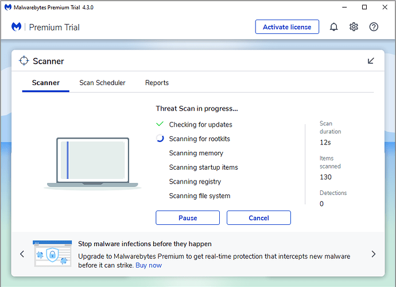Click the Activate license button

pyautogui.click(x=287, y=27)
